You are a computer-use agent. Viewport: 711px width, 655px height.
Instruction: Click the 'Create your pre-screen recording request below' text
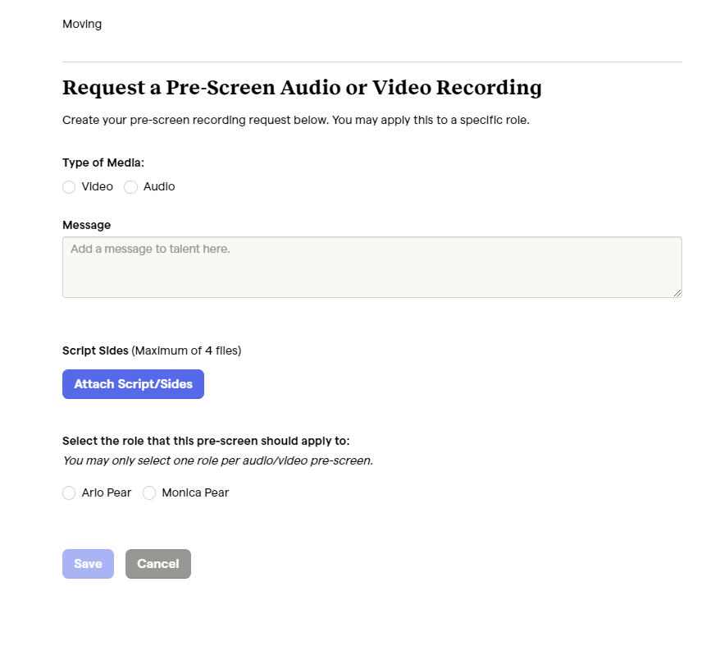[296, 121]
